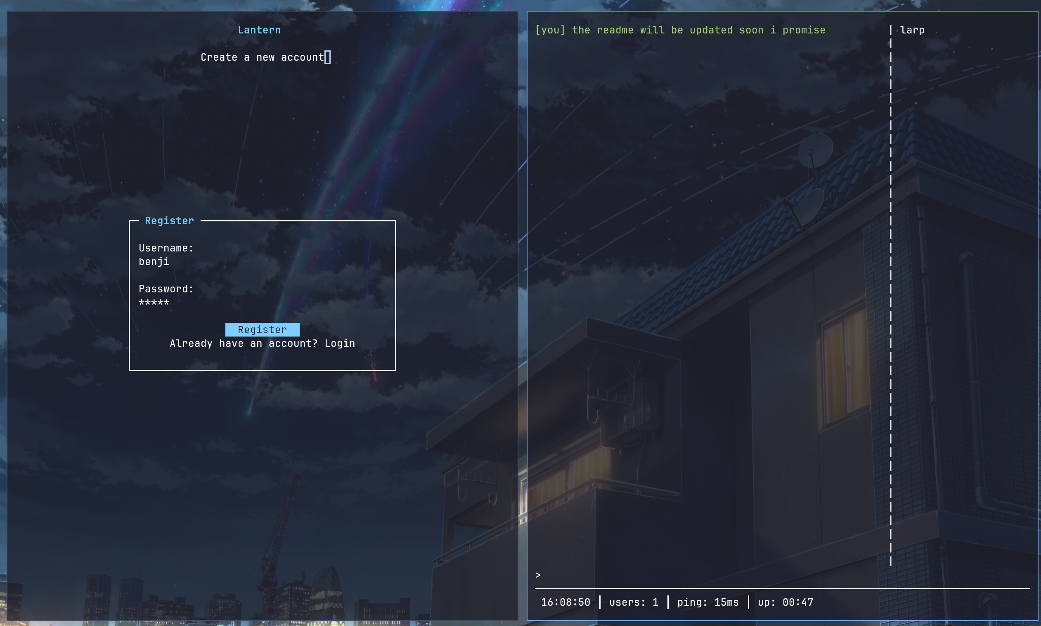Viewport: 1041px width, 626px height.
Task: Click the text cursor after account
Action: pos(328,57)
